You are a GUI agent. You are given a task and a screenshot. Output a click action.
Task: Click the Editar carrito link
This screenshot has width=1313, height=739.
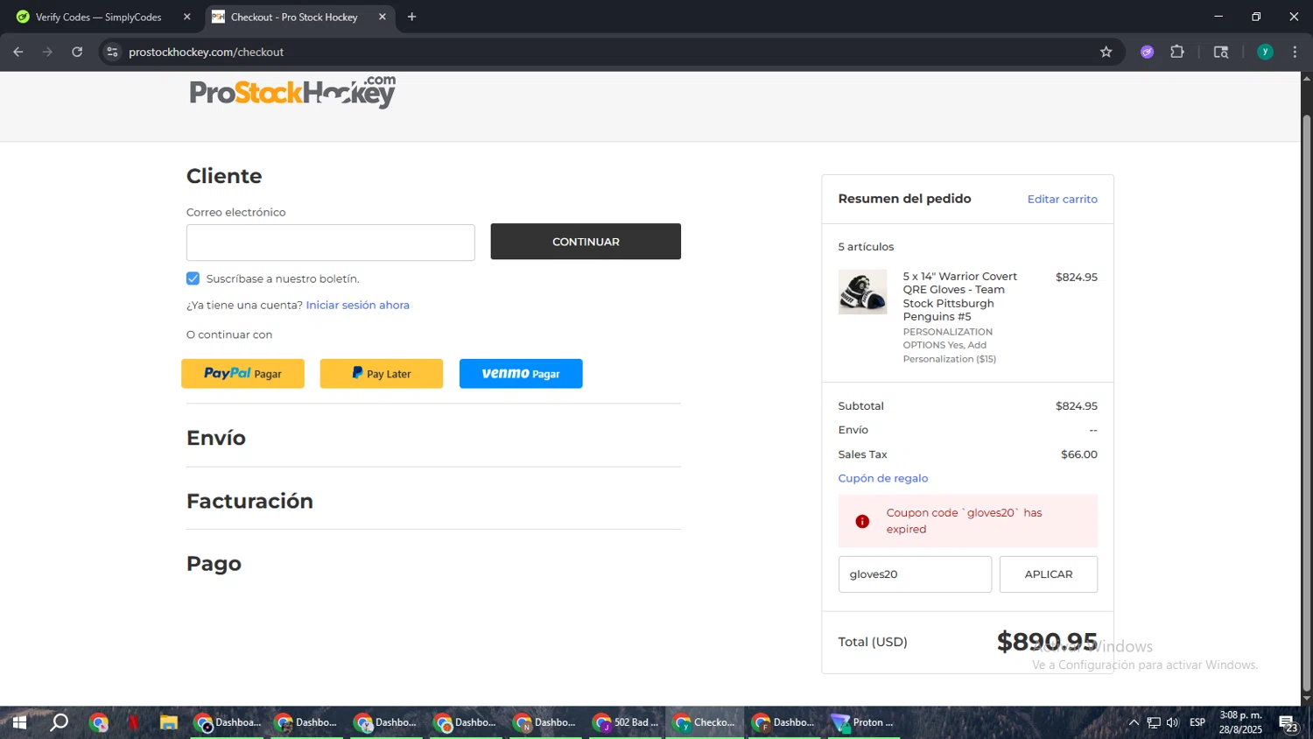pyautogui.click(x=1062, y=199)
